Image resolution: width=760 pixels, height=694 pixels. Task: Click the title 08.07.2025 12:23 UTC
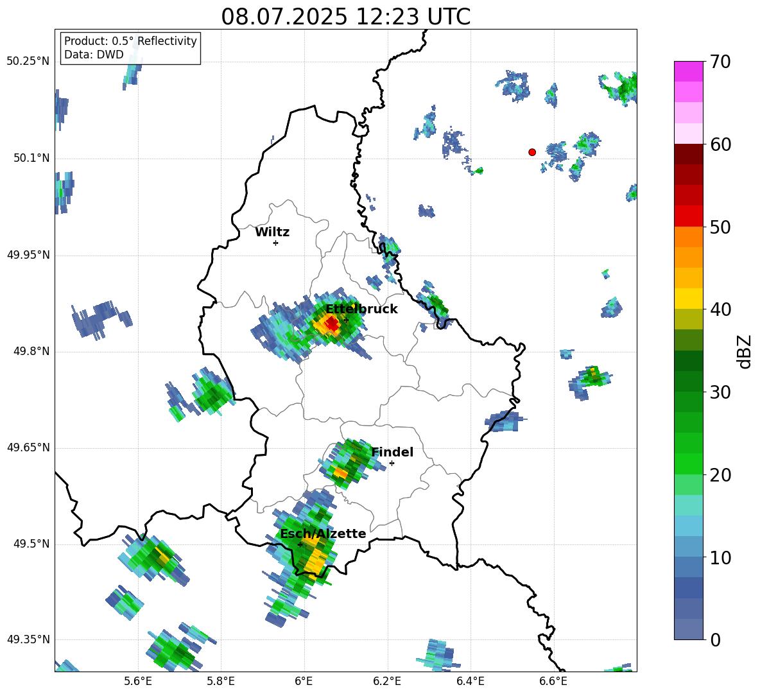click(x=345, y=17)
